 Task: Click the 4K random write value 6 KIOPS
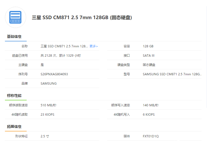click(149, 114)
